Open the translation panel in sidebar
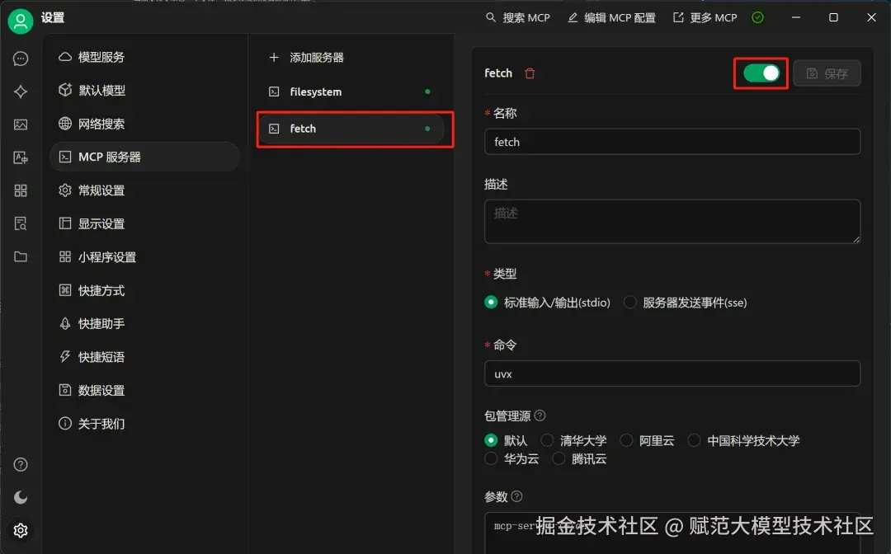Viewport: 891px width, 554px height. coord(21,157)
